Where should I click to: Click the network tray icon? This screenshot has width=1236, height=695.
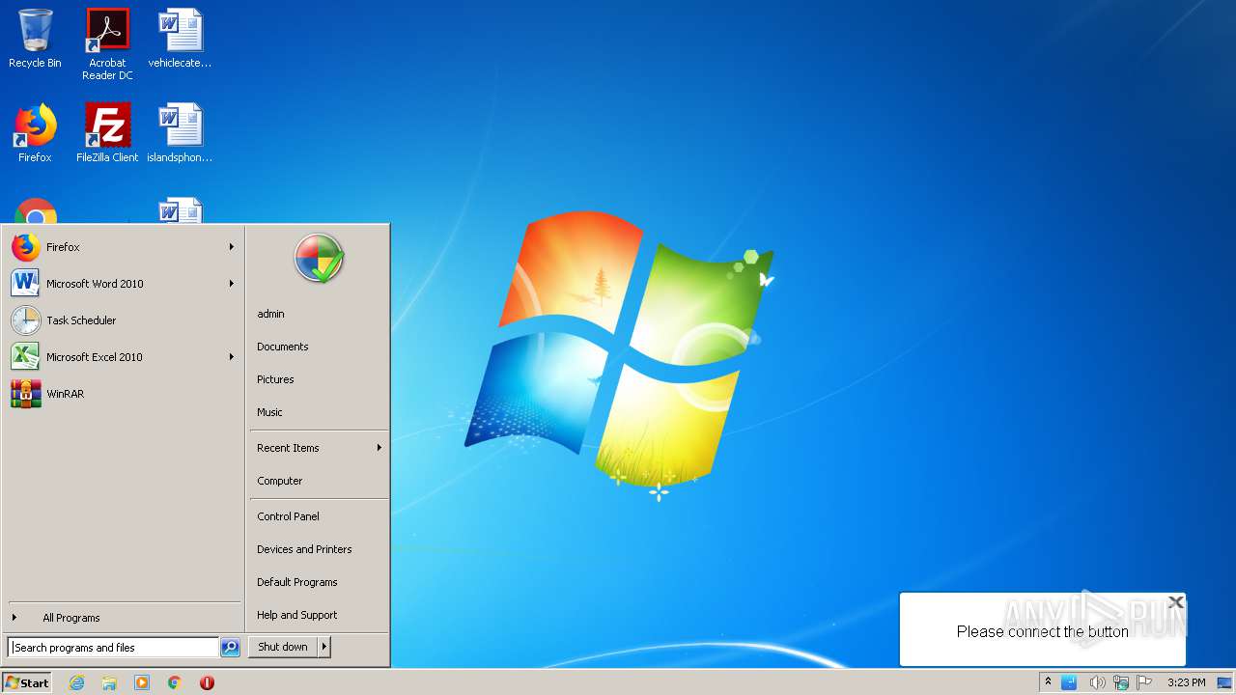[x=1121, y=682]
